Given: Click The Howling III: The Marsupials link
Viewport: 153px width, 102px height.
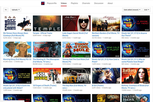Looking at the screenshot, I should click(x=46, y=60).
